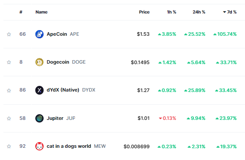Click the Jupiter logo icon
Image resolution: width=245 pixels, height=160 pixels.
[39, 118]
